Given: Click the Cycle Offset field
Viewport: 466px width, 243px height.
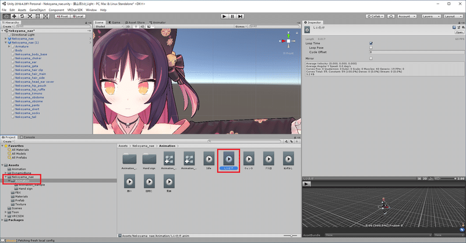Looking at the screenshot, I should pyautogui.click(x=416, y=52).
